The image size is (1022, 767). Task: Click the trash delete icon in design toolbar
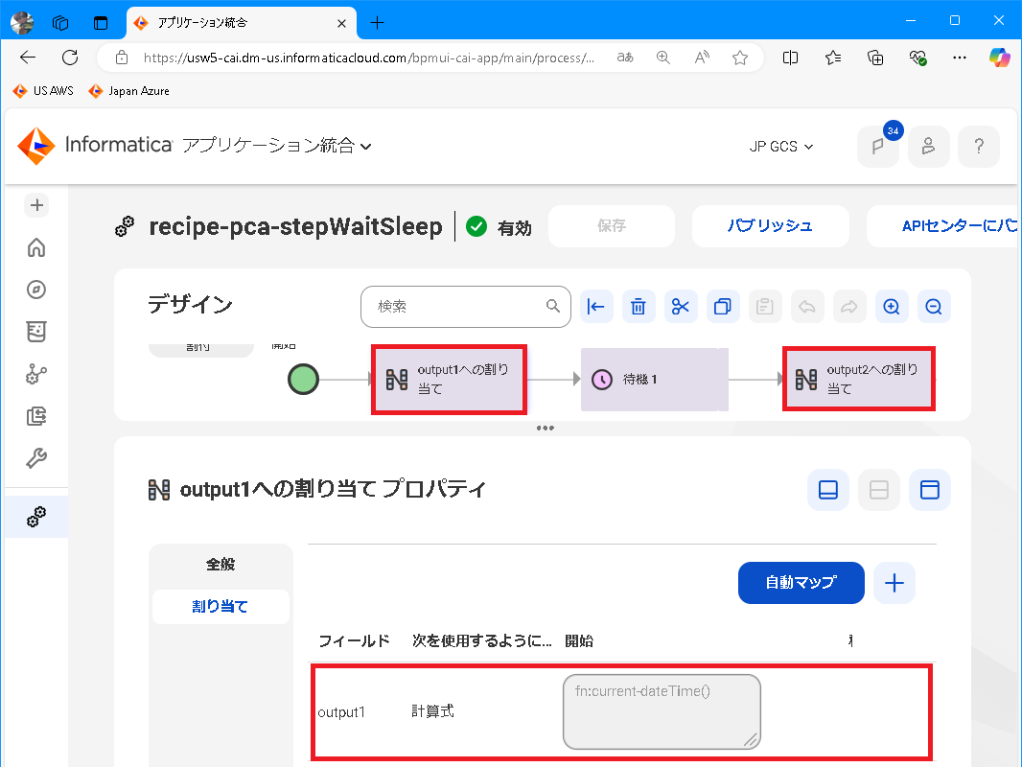click(x=639, y=306)
